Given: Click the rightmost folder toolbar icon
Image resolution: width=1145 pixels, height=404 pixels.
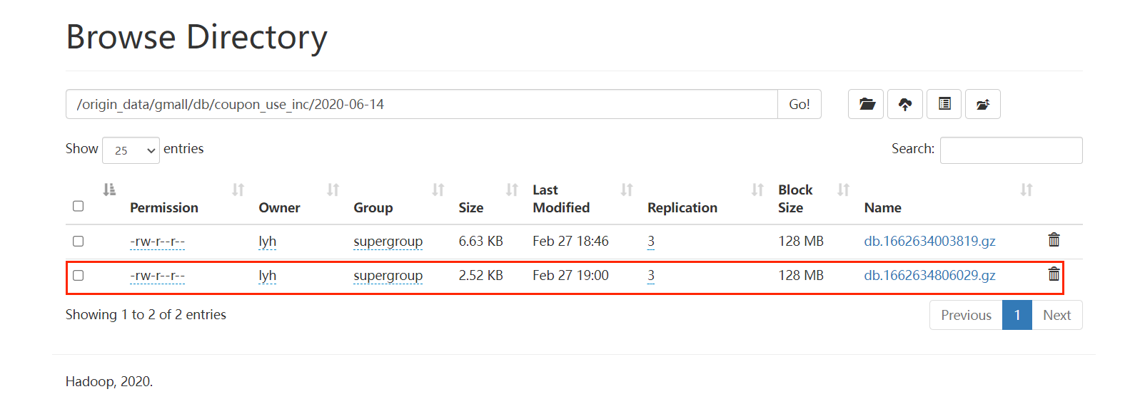Looking at the screenshot, I should (983, 104).
